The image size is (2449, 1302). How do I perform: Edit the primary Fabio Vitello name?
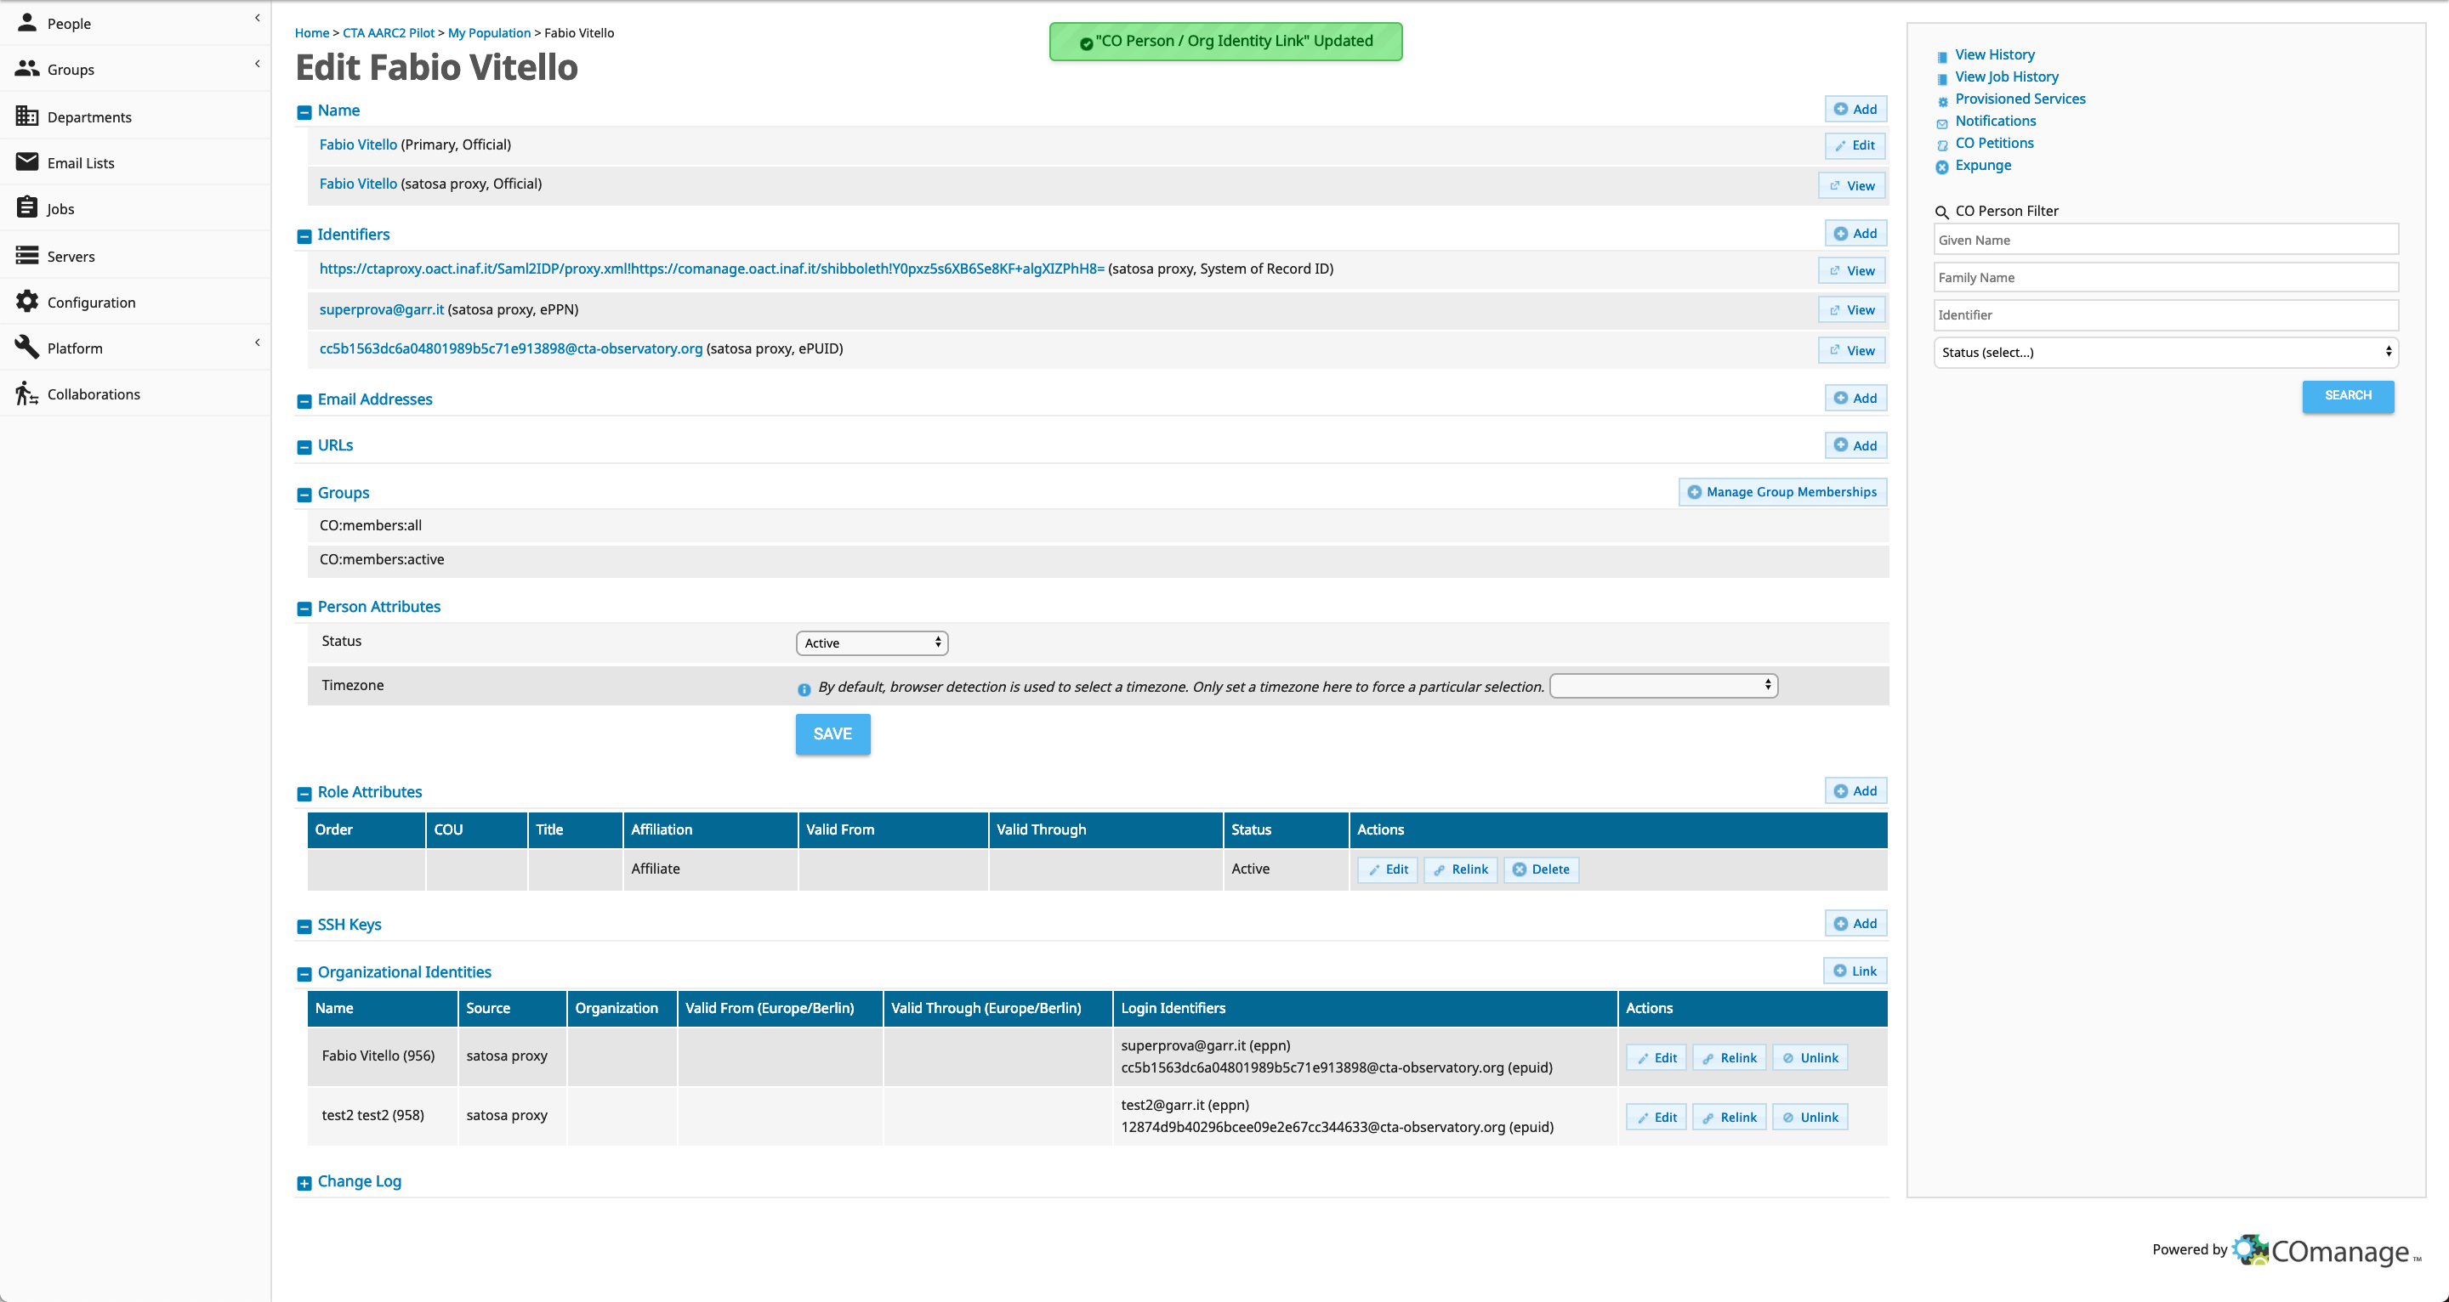[1855, 145]
